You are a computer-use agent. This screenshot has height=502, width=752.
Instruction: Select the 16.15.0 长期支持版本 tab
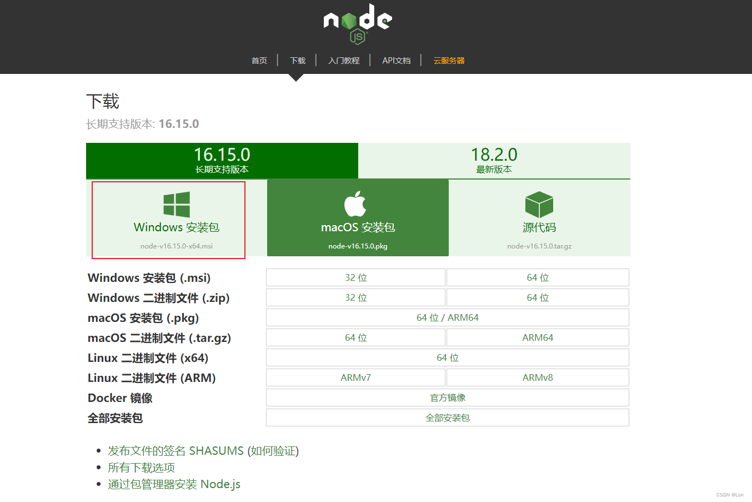click(222, 161)
